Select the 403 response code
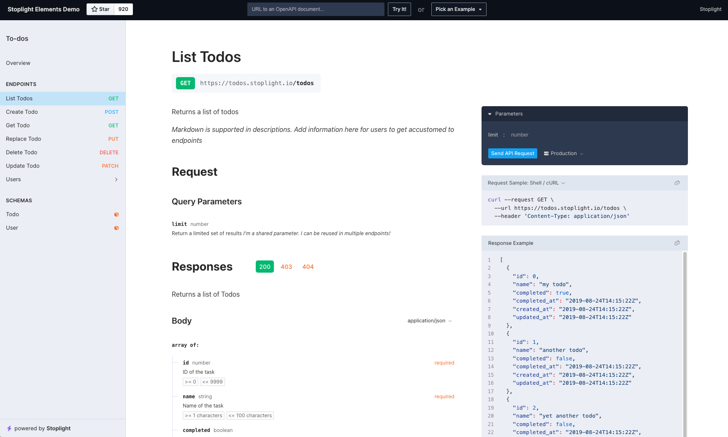Viewport: 728px width, 437px height. click(x=286, y=266)
